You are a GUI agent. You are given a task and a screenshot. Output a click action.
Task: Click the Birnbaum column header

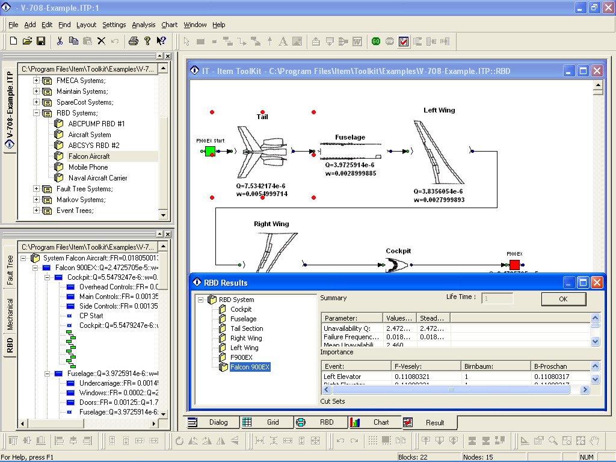496,366
